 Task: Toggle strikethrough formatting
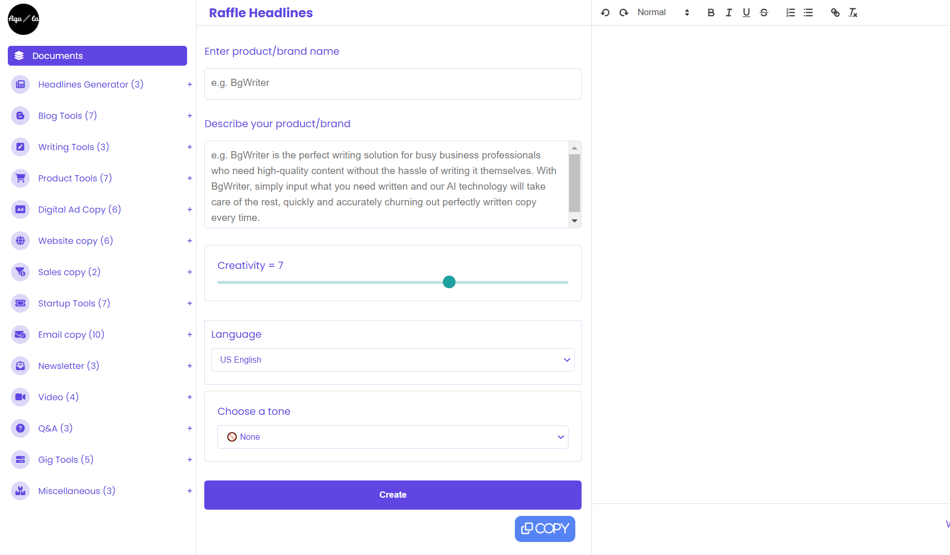tap(764, 13)
